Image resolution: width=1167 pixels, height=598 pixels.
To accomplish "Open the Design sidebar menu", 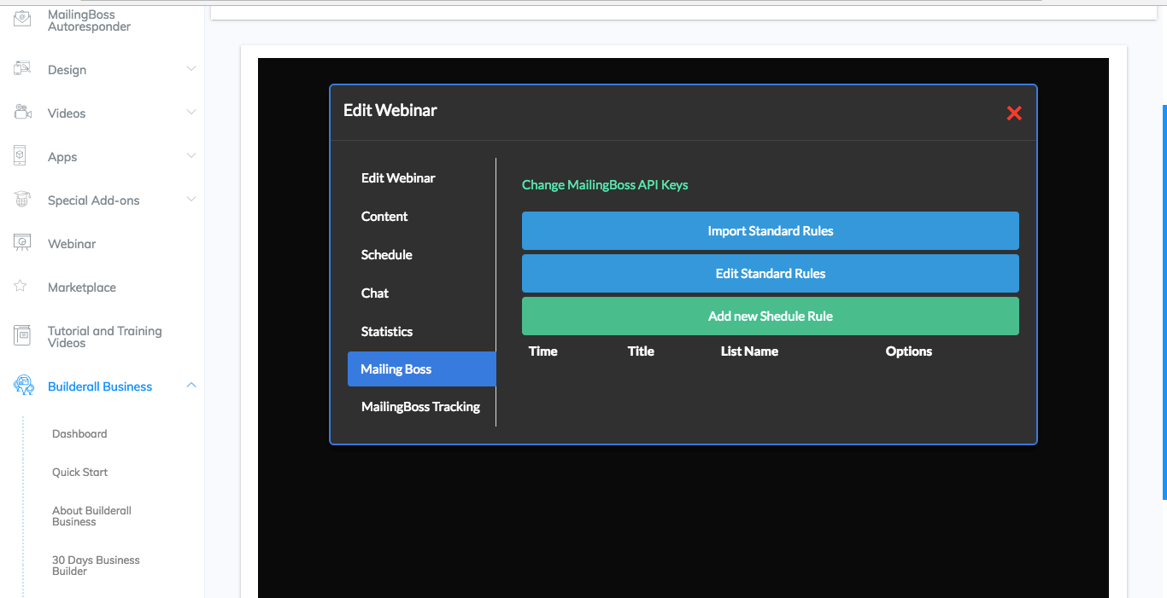I will pos(67,70).
